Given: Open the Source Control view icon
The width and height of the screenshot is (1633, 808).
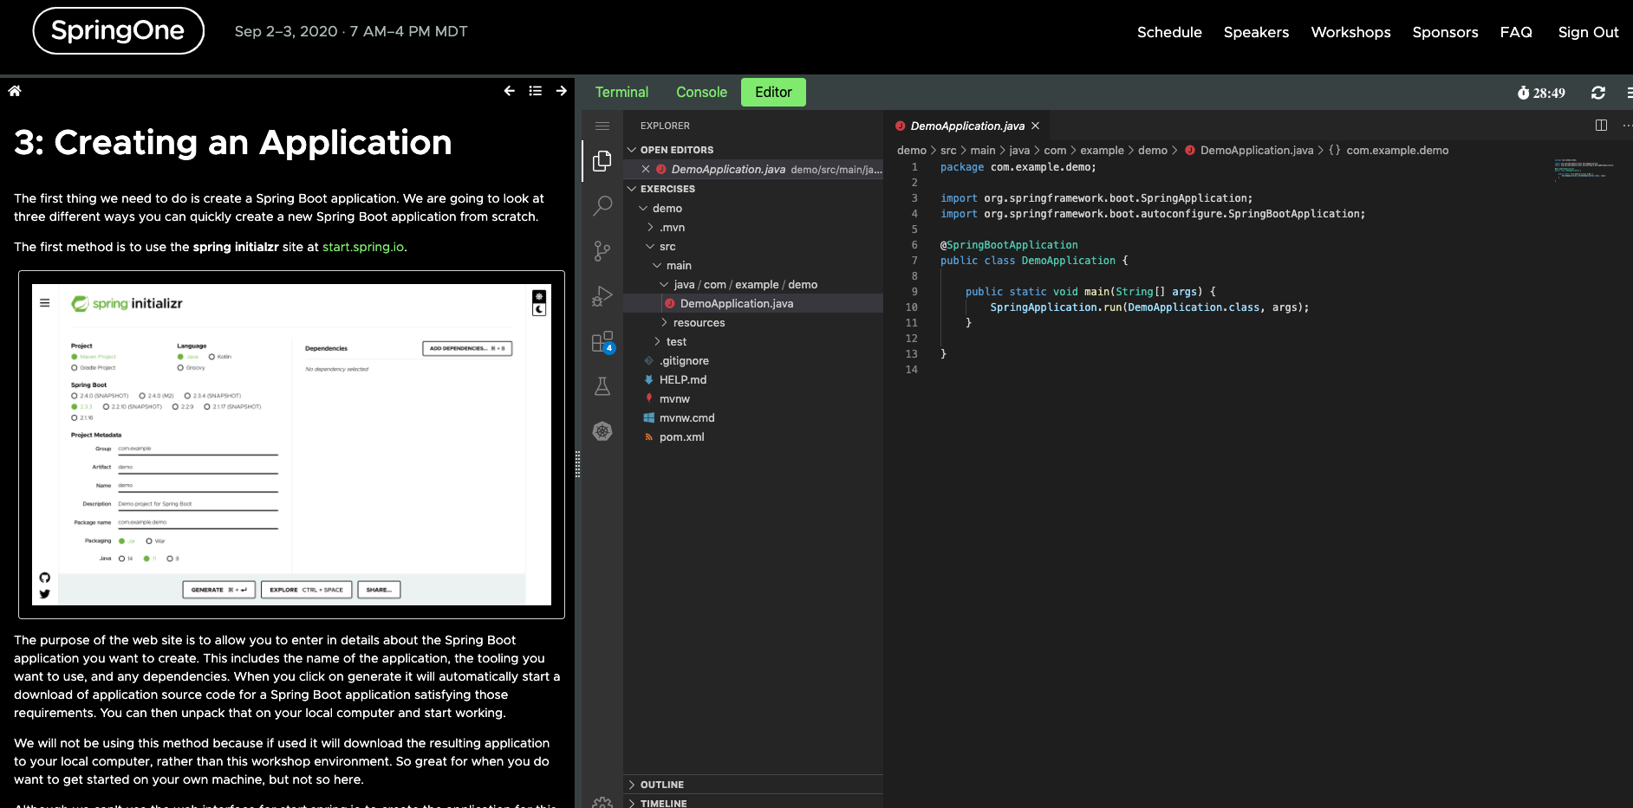Looking at the screenshot, I should point(602,251).
